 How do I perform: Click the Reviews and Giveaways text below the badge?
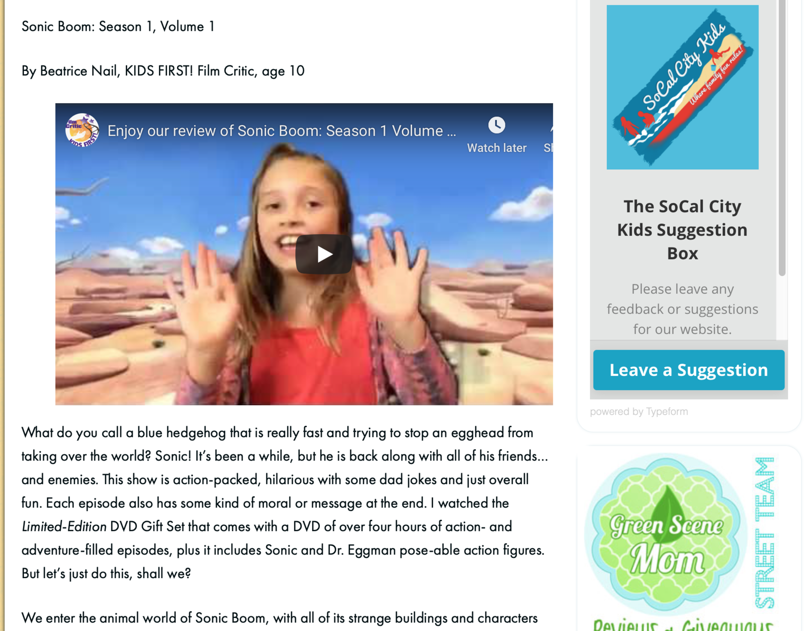click(x=682, y=625)
